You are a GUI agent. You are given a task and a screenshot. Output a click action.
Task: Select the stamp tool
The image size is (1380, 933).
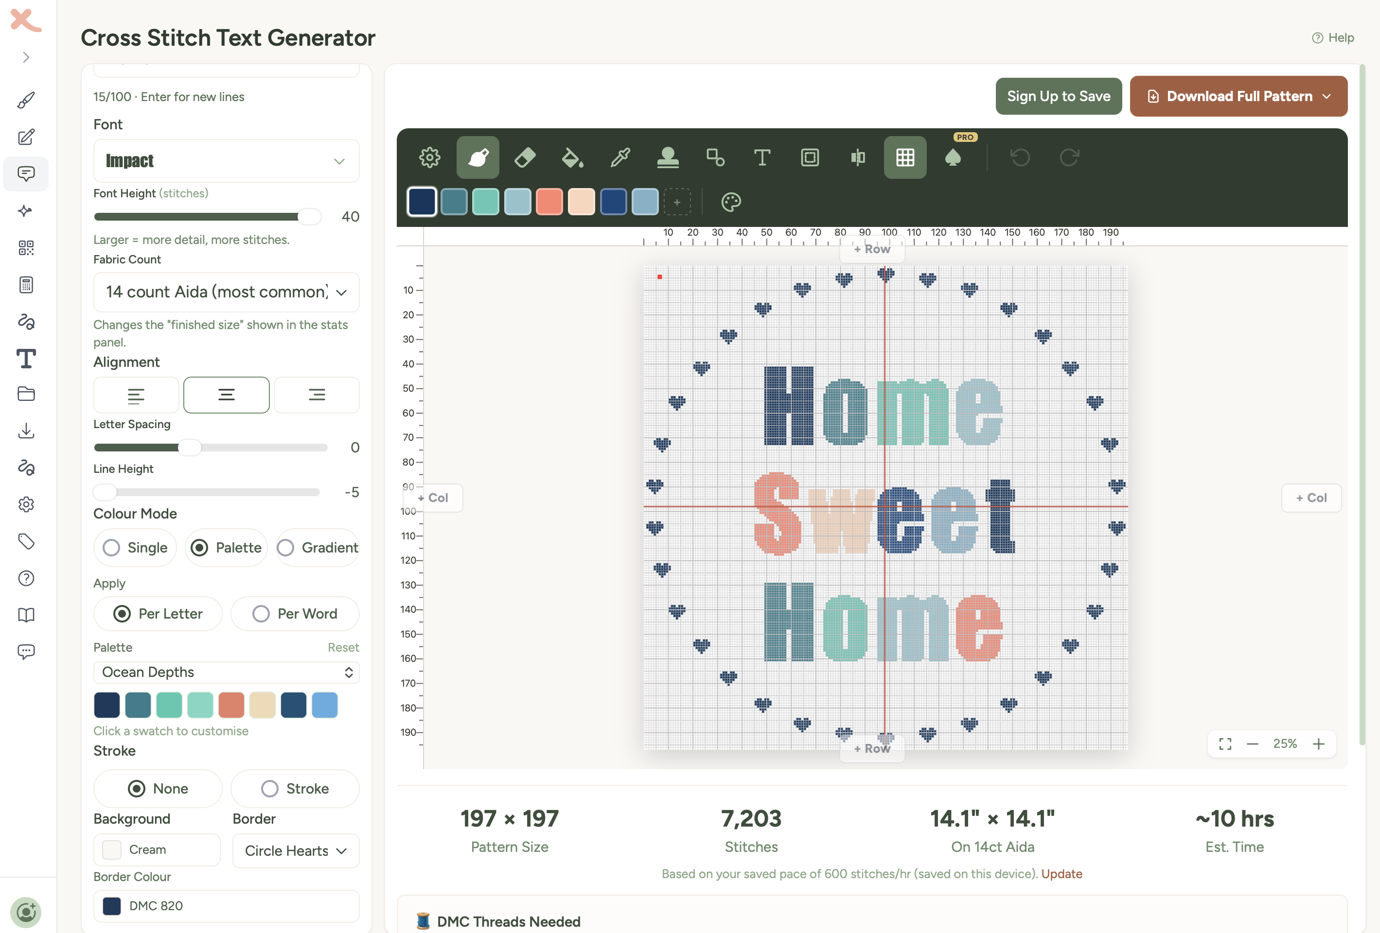pyautogui.click(x=668, y=157)
